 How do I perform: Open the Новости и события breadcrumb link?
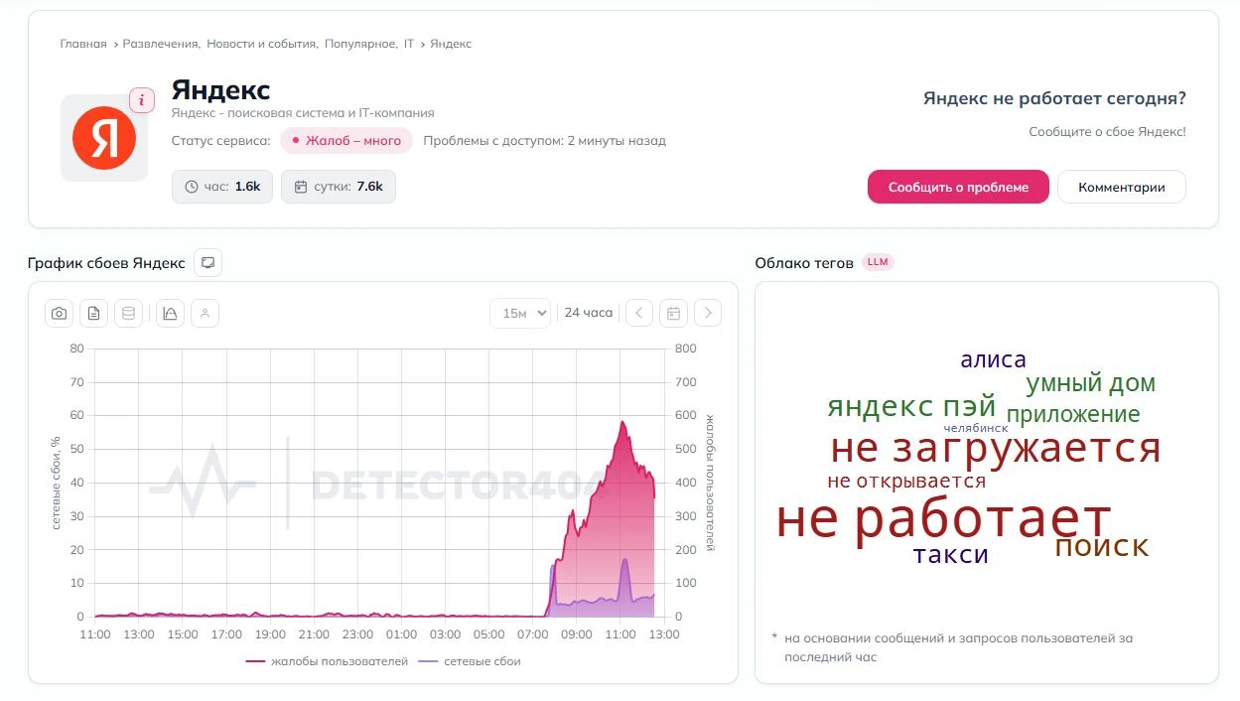pos(262,44)
